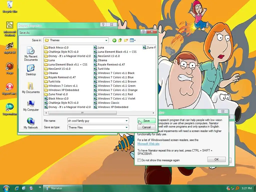Open the Supermium desktop shortcut

(x=9, y=109)
